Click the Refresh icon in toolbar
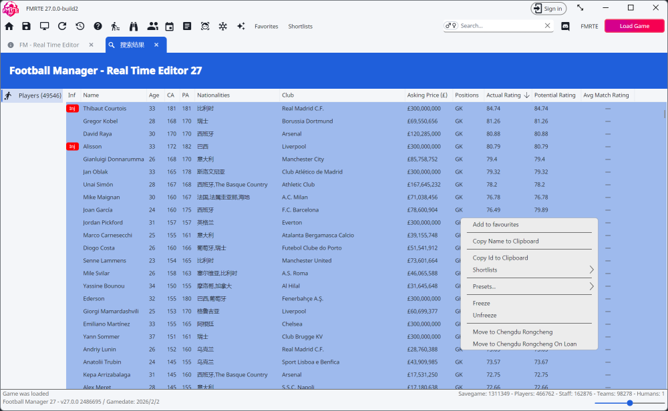 pyautogui.click(x=62, y=27)
